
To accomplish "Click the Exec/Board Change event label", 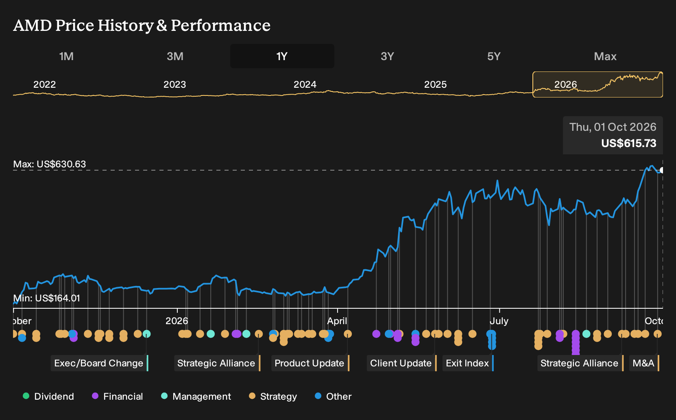I will coord(99,363).
